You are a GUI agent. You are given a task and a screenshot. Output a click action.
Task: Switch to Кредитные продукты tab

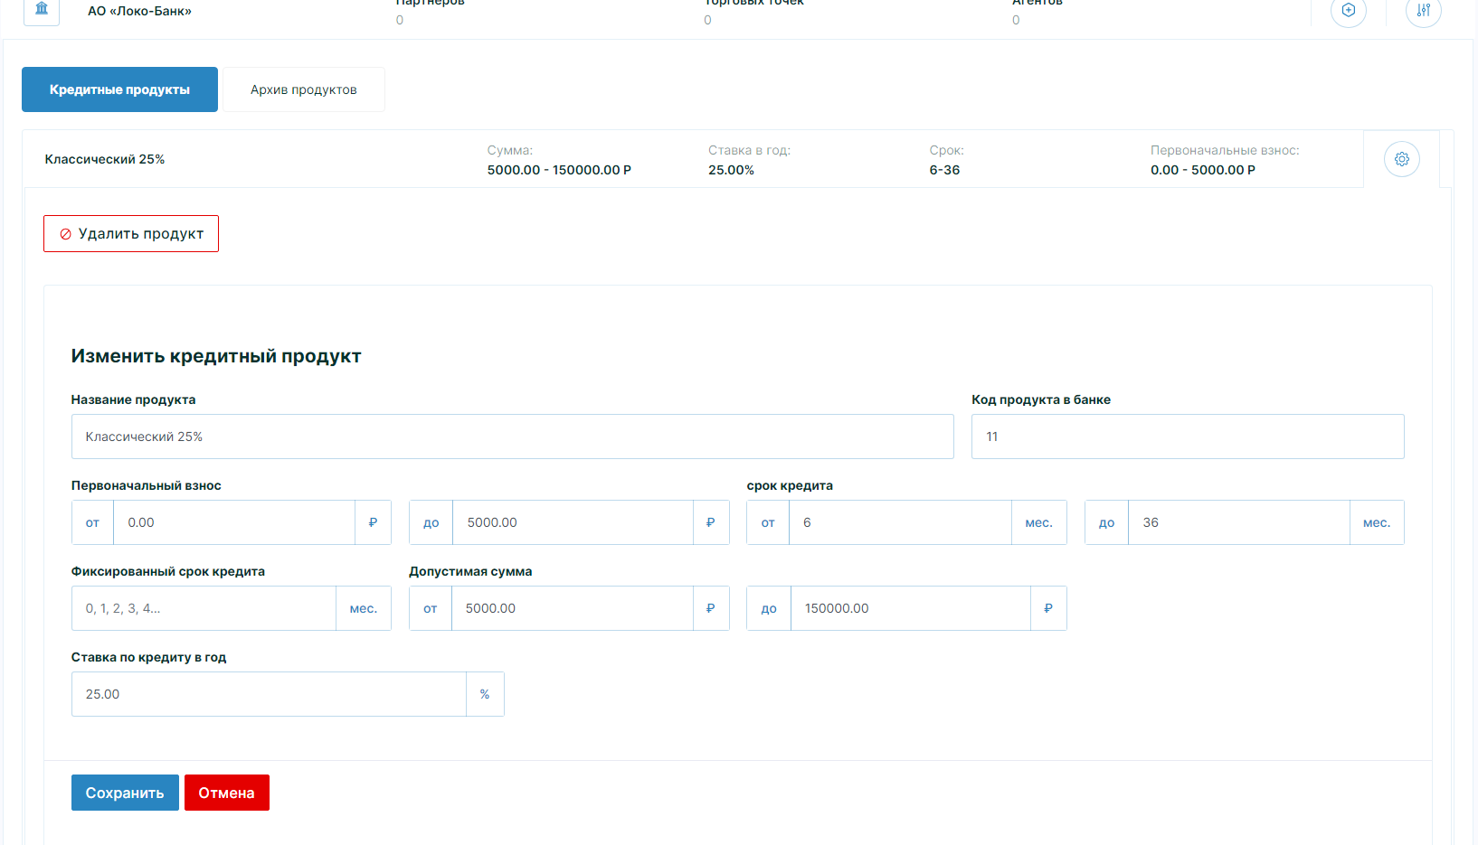(x=119, y=89)
